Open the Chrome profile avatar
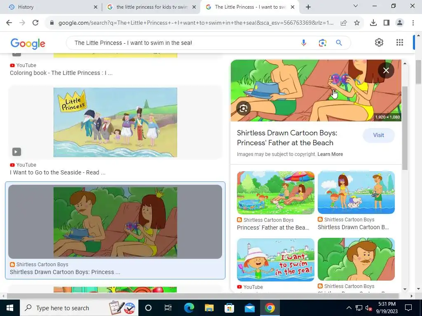The height and width of the screenshot is (316, 422). 400,23
